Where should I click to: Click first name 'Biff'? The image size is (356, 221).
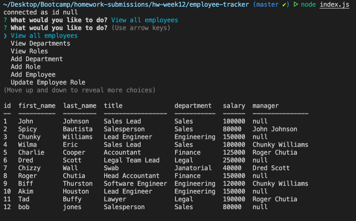pyautogui.click(x=26, y=183)
